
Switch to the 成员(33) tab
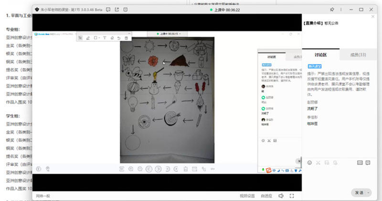[355, 55]
